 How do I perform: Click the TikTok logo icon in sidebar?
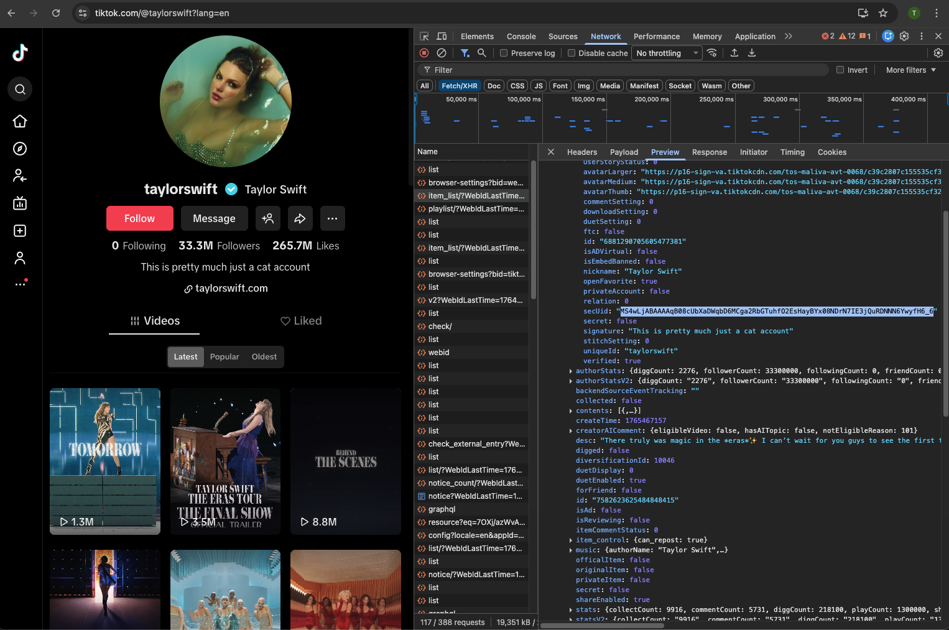pyautogui.click(x=20, y=53)
